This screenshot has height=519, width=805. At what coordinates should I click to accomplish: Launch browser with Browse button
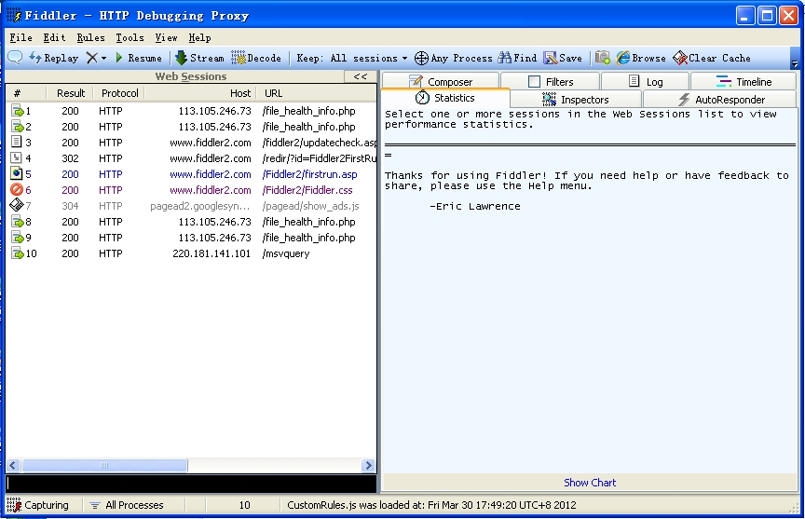pyautogui.click(x=641, y=58)
